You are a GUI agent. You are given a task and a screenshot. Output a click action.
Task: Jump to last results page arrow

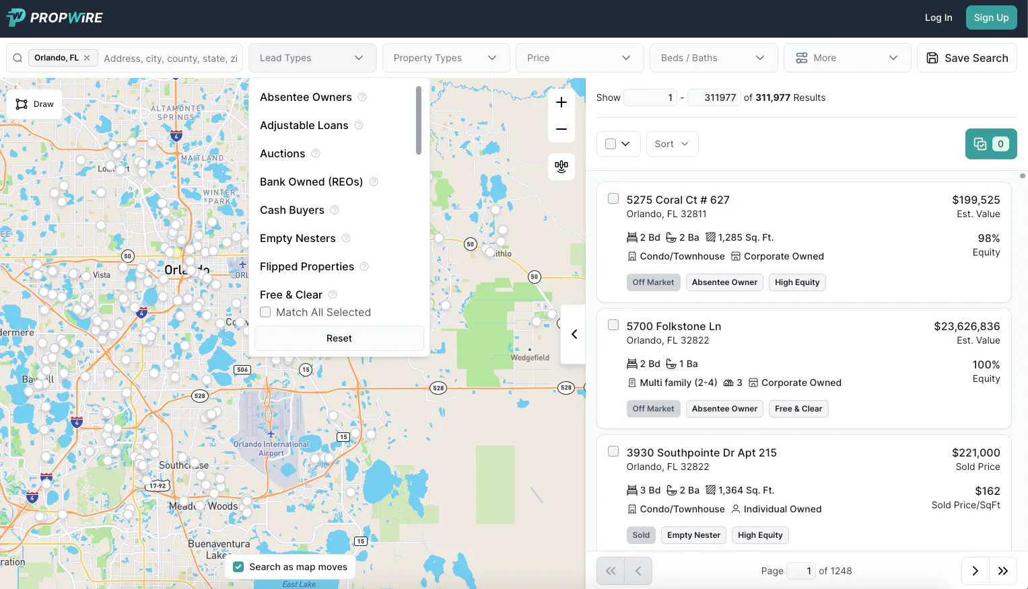pos(1002,571)
